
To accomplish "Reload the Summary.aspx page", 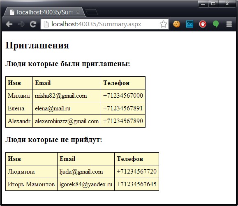I will 33,24.
